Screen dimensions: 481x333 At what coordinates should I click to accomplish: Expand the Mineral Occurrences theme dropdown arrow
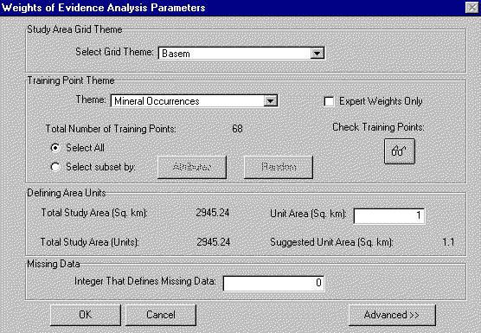(x=270, y=101)
